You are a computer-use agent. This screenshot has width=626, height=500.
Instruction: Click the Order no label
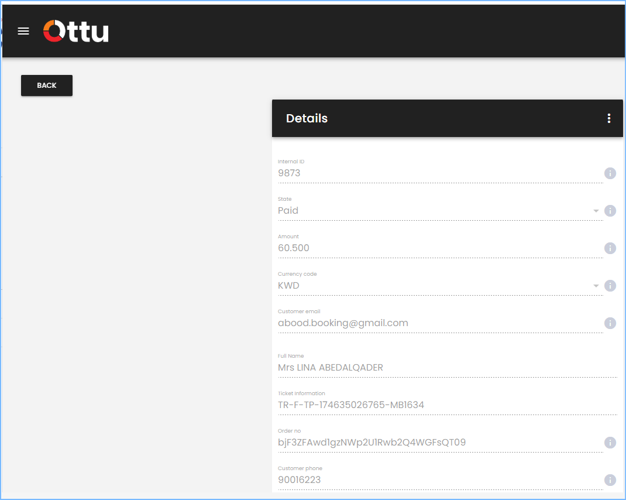click(290, 431)
